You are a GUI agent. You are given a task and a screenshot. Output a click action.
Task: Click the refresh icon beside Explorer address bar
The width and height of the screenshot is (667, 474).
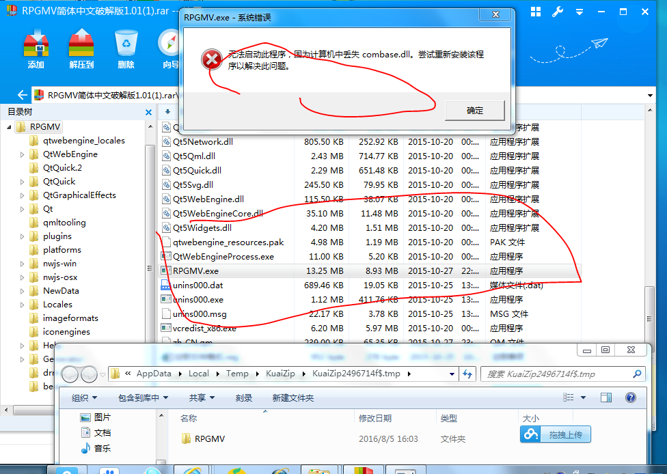point(467,374)
